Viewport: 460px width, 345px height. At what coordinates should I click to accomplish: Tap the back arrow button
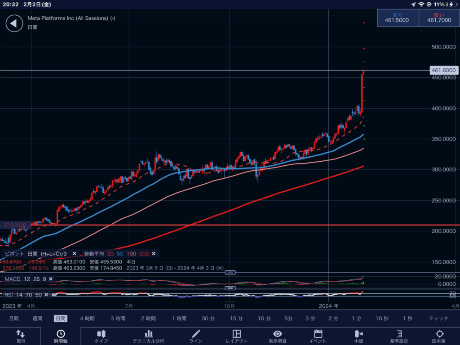tap(14, 23)
